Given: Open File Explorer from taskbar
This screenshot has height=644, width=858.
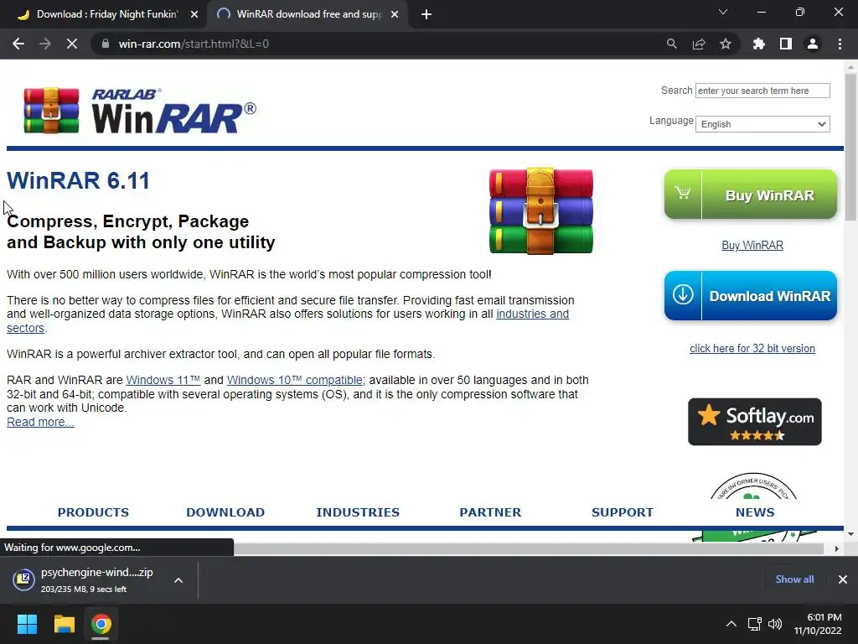Looking at the screenshot, I should (64, 624).
